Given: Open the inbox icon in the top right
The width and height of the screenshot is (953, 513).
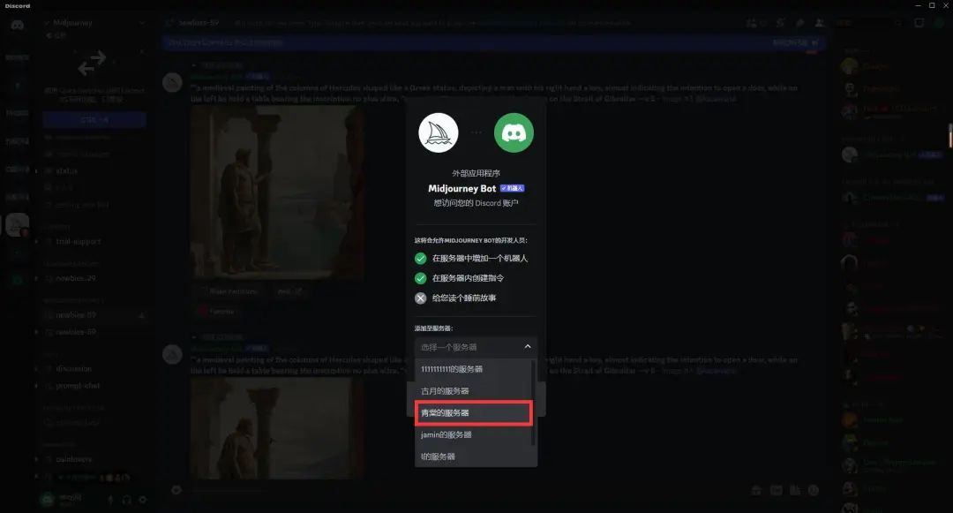Looking at the screenshot, I should [x=919, y=23].
